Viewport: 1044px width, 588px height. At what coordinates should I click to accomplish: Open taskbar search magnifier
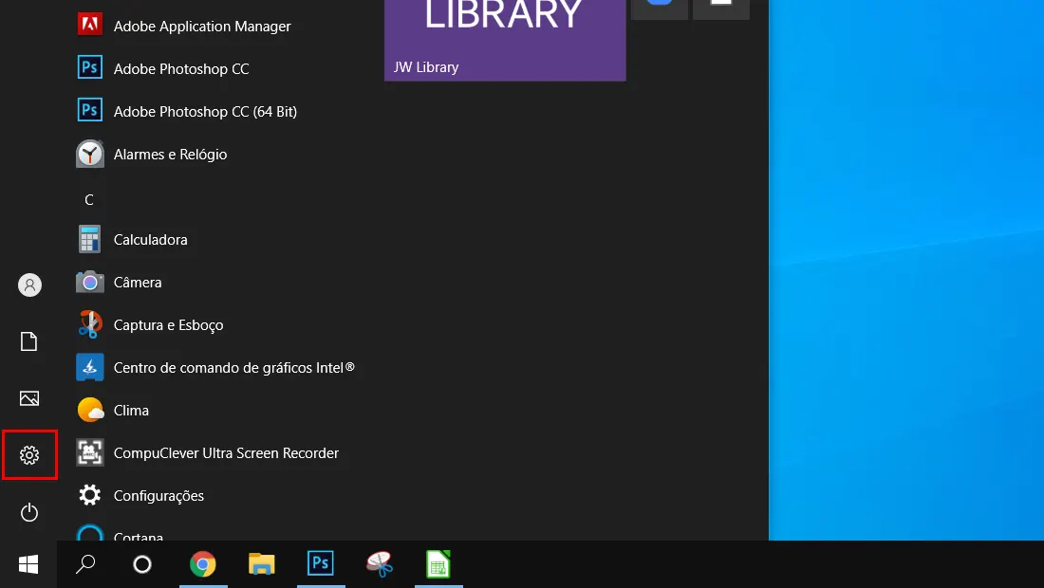[x=85, y=564]
